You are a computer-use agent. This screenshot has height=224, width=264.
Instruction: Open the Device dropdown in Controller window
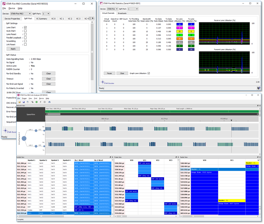click(x=21, y=14)
